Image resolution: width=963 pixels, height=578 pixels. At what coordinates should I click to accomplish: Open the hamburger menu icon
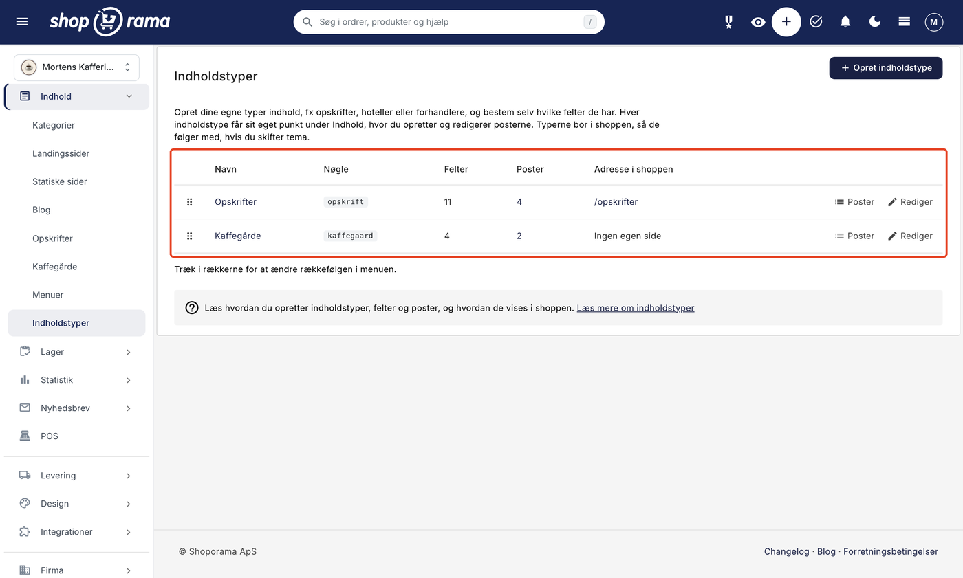pos(22,22)
